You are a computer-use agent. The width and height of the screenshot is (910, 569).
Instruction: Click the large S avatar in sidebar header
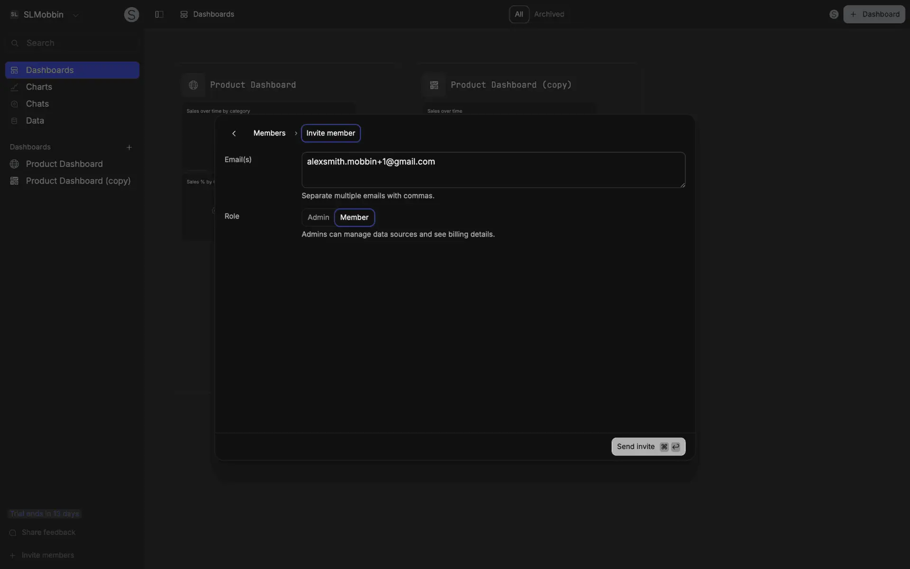[x=131, y=15]
